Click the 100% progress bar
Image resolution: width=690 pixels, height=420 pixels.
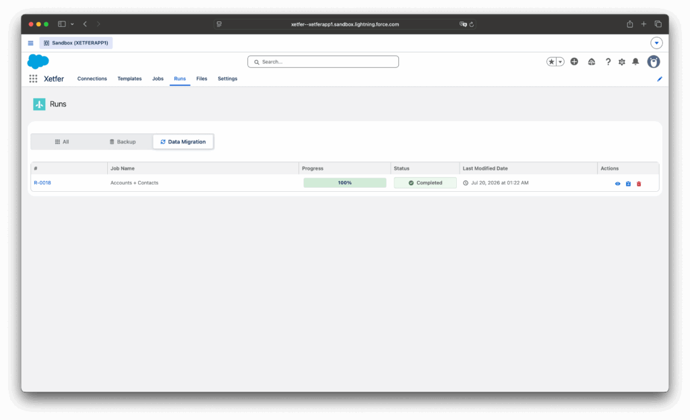pyautogui.click(x=344, y=183)
